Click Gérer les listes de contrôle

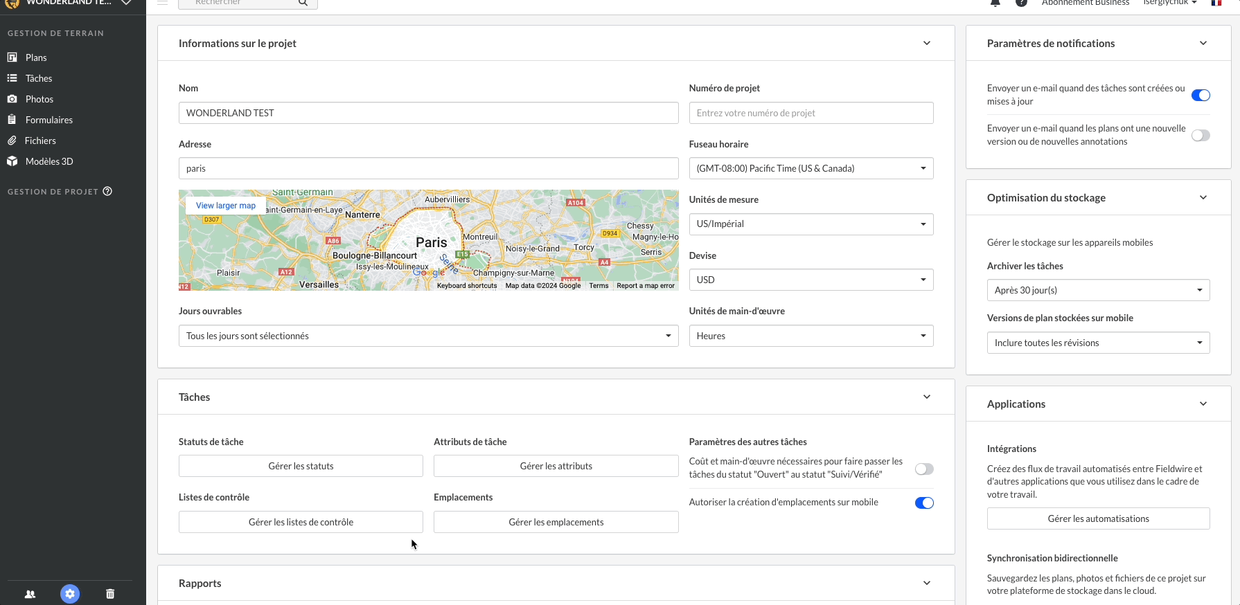click(x=301, y=522)
